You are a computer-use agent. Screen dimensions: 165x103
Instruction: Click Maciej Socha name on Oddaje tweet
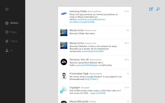(77, 30)
